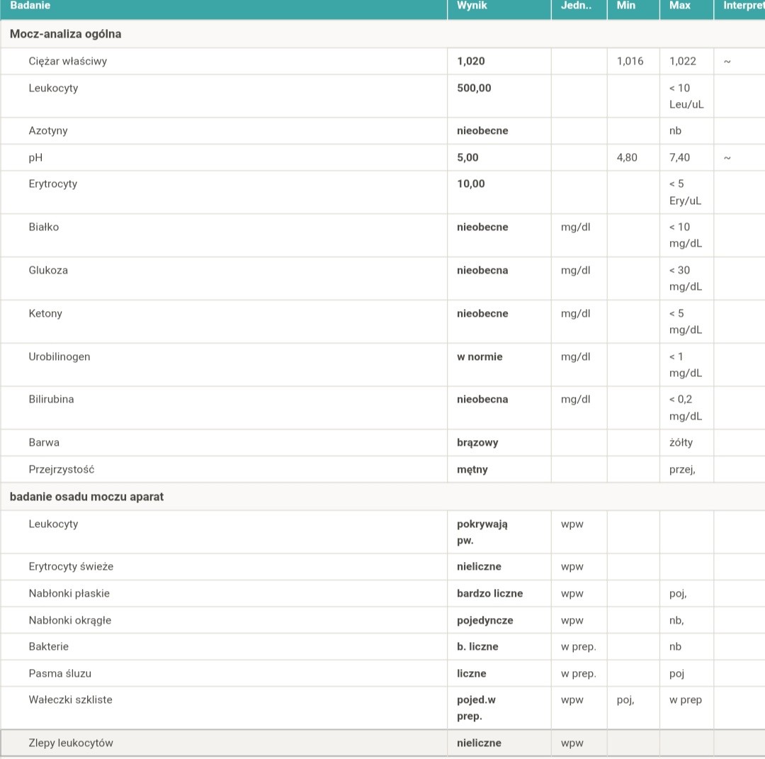Image resolution: width=765 pixels, height=759 pixels.
Task: Select the Min column header
Action: [x=626, y=6]
